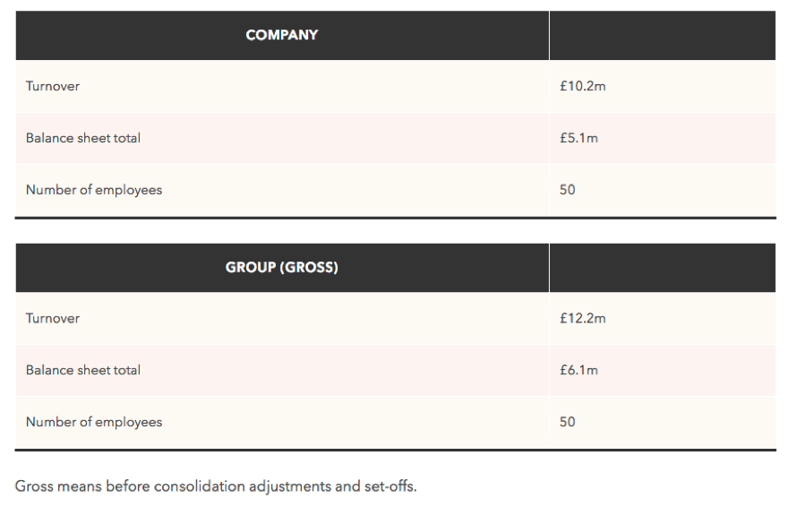Viewport: 806px width, 507px height.
Task: Click the GROUP (GROSS) table header
Action: pos(282,267)
